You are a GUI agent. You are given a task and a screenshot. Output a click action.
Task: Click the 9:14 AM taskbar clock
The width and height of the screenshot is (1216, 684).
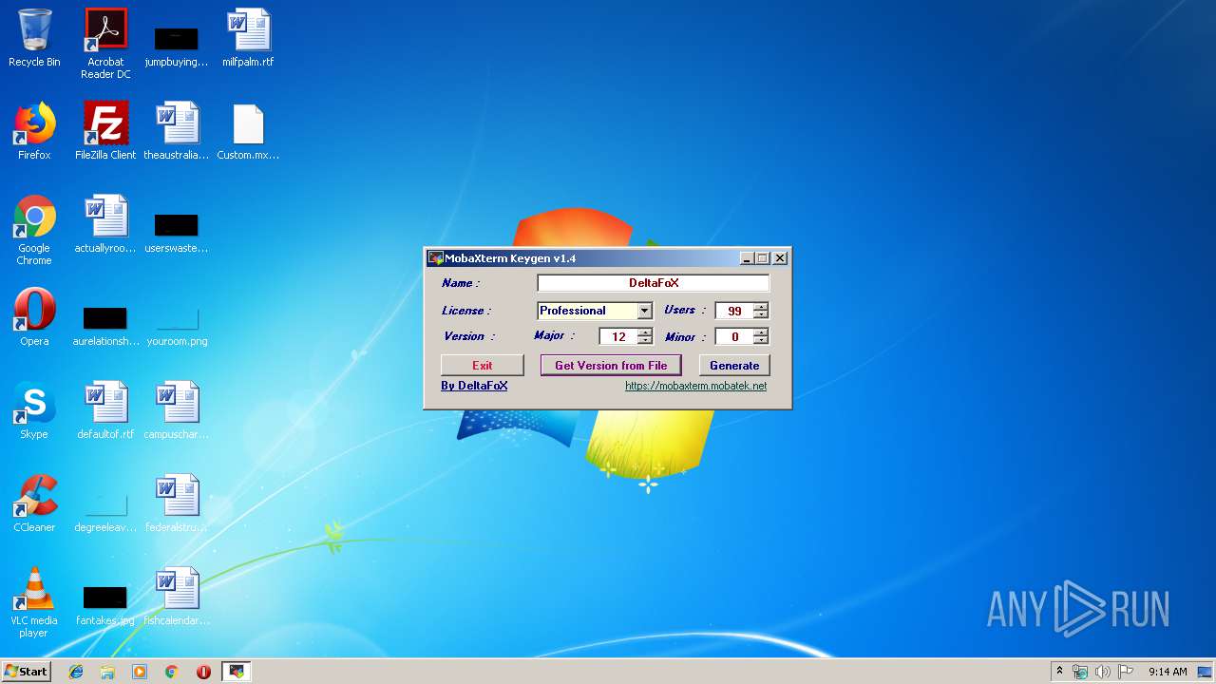click(1168, 672)
